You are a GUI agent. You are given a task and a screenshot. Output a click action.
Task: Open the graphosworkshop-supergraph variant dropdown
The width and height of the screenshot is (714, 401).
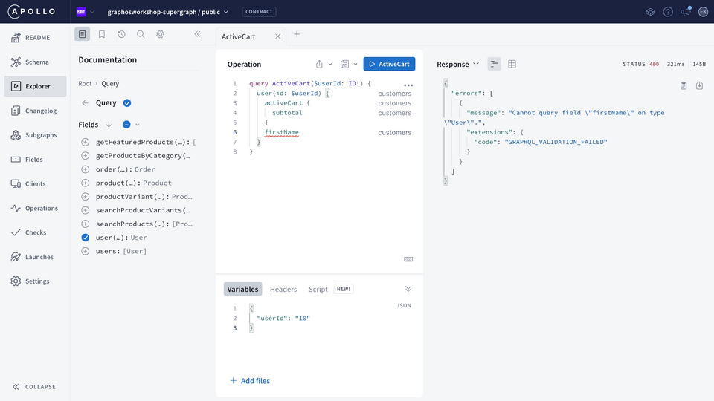click(168, 12)
